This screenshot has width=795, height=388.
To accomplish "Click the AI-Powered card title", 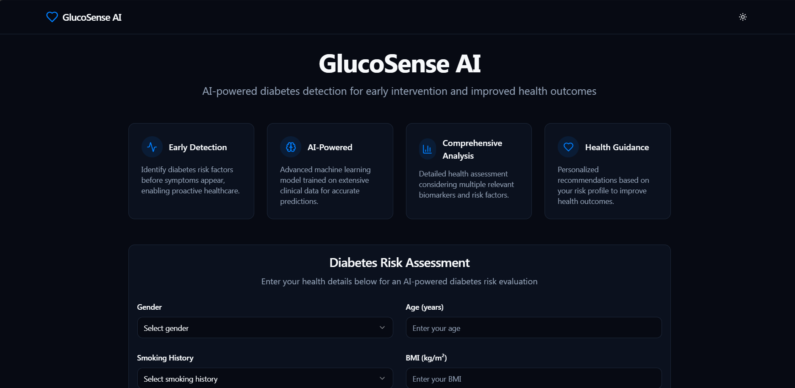I will pos(330,147).
